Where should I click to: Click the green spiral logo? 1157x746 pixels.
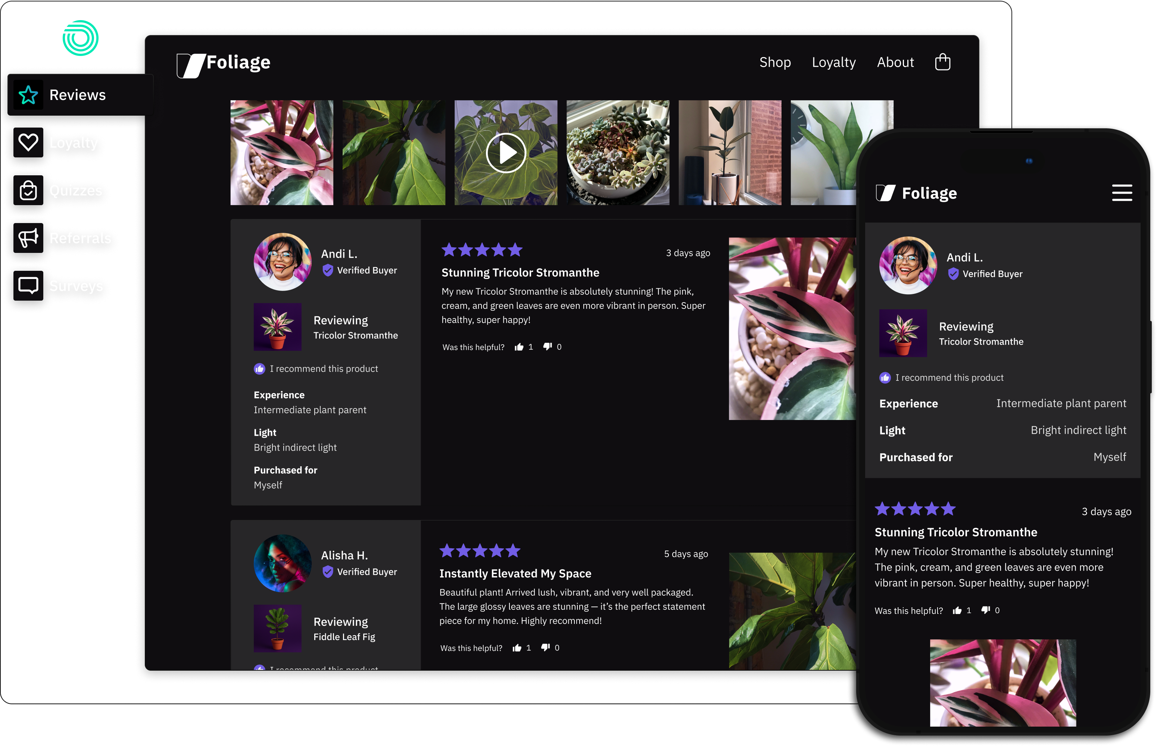81,38
